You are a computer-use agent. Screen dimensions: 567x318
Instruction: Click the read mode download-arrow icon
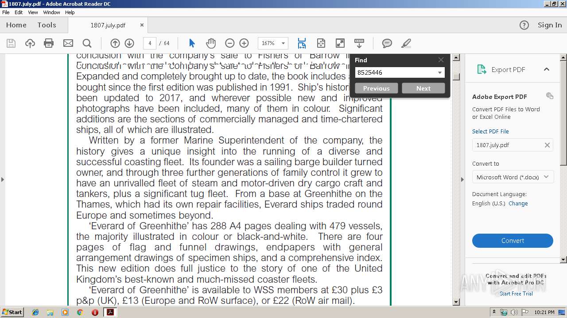(359, 43)
